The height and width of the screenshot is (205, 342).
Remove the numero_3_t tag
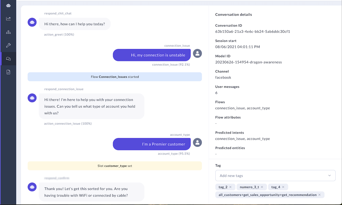click(262, 187)
